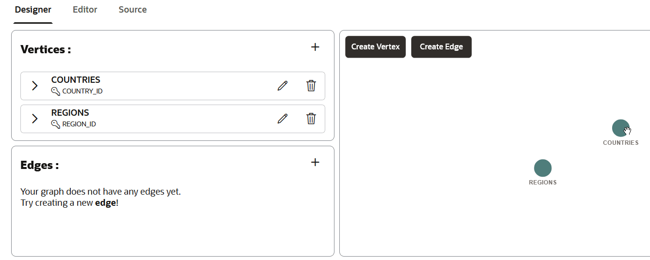
Task: Delete the REGIONS vertex using trash icon
Action: [311, 119]
